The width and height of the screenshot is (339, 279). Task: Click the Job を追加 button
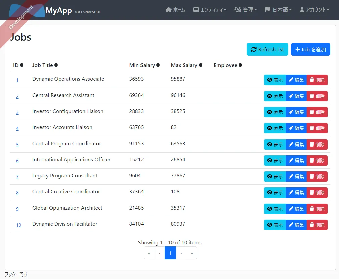pyautogui.click(x=310, y=49)
